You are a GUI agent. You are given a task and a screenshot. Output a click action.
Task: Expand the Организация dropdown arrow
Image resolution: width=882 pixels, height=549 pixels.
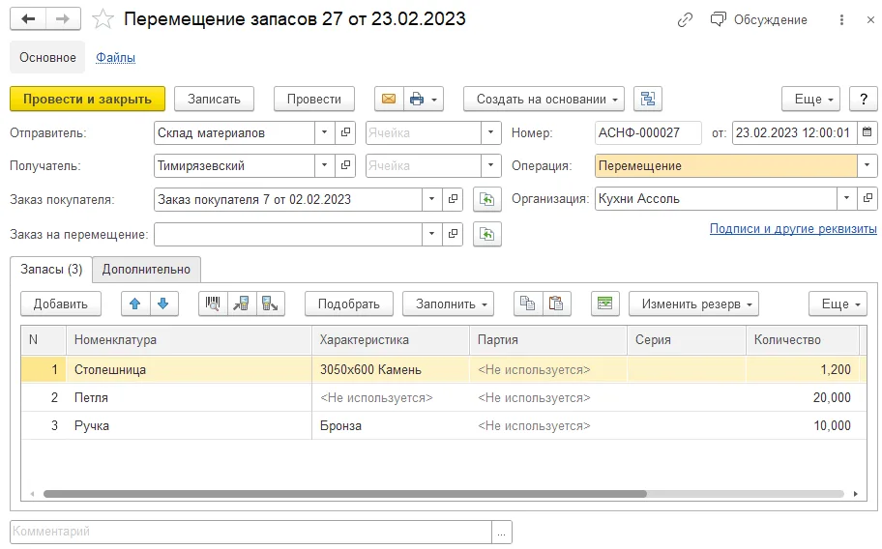(846, 198)
